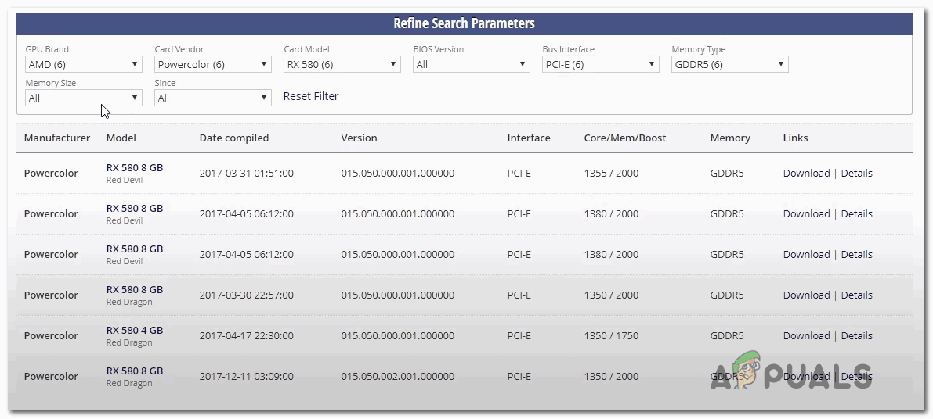Download the 2017-03-31 Red Devil BIOS

pyautogui.click(x=806, y=174)
